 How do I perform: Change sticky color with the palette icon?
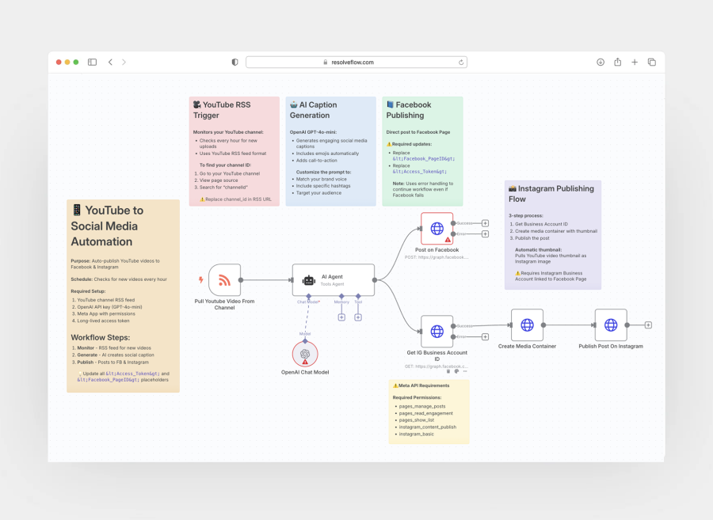click(x=456, y=371)
